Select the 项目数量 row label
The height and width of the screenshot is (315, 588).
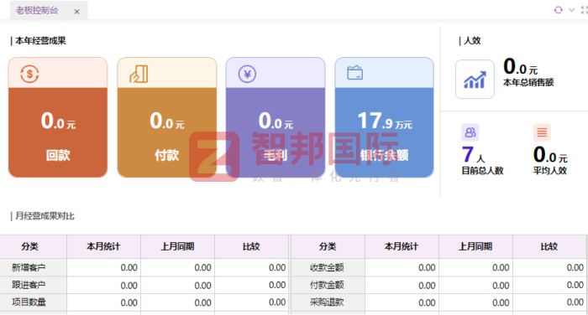29,302
